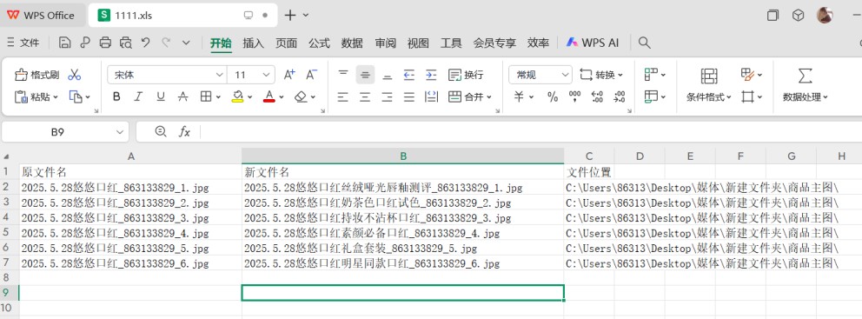Click the Decrease Indent icon
The image size is (862, 319).
click(x=409, y=74)
